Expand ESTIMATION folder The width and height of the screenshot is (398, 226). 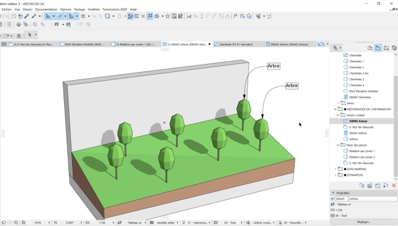(x=335, y=175)
